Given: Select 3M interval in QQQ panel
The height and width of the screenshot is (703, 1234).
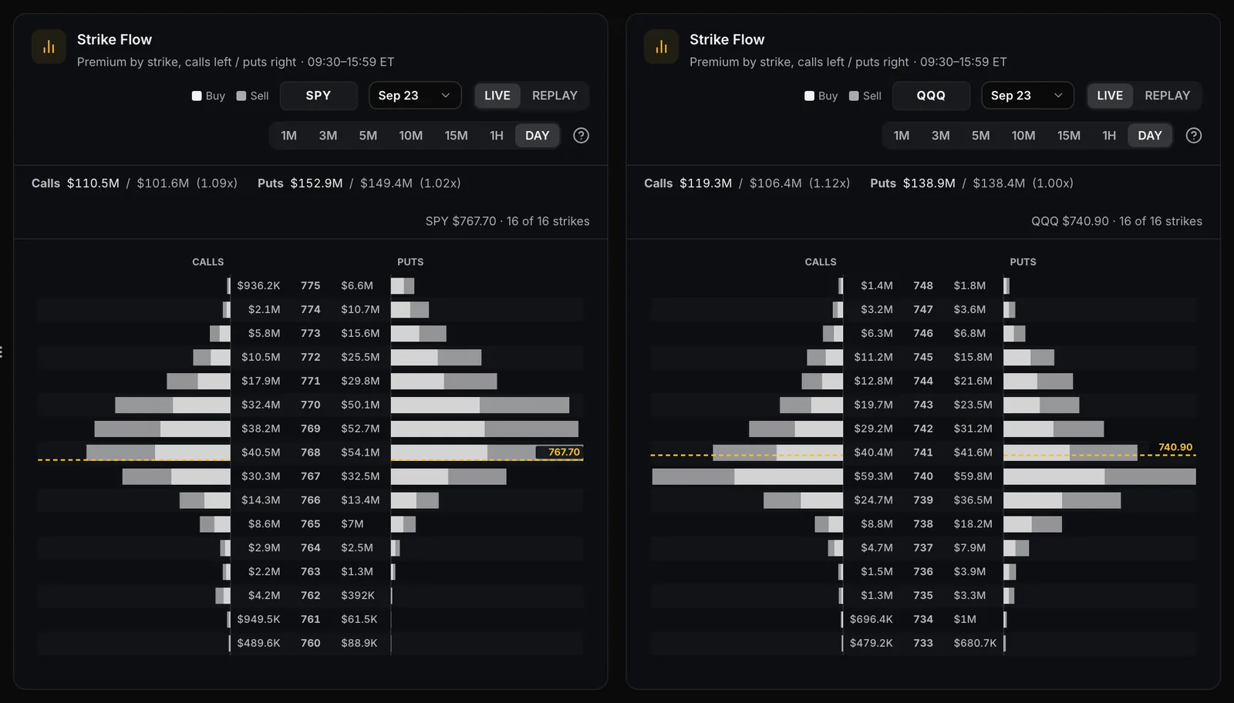Looking at the screenshot, I should click(x=940, y=136).
